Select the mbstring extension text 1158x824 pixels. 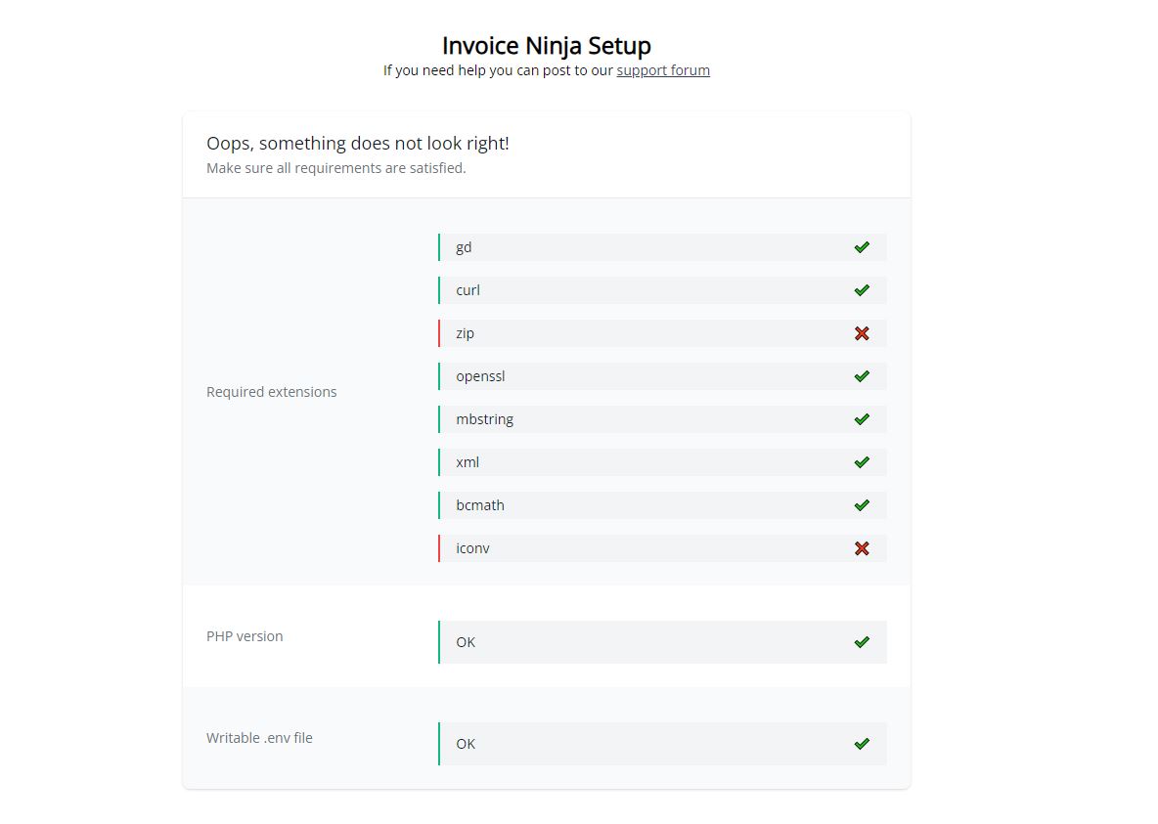pyautogui.click(x=484, y=419)
